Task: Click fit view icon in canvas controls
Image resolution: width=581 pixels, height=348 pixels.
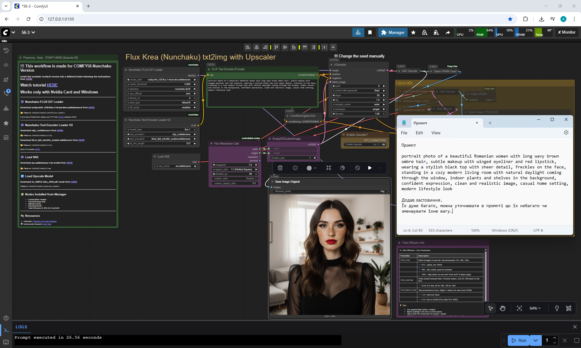Action: pos(519,308)
